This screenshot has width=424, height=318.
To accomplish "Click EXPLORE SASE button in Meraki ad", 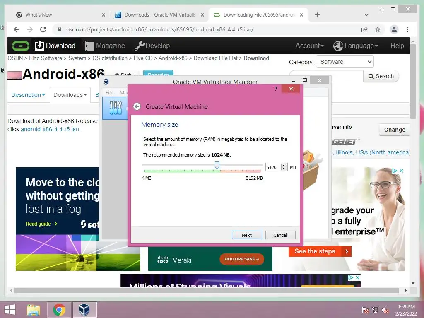I will pyautogui.click(x=242, y=259).
